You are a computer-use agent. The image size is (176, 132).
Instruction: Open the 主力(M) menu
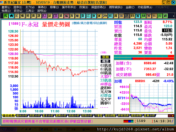pyautogui.click(x=30, y=7)
